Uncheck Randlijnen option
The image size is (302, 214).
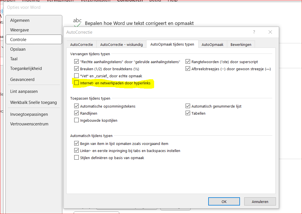coord(76,113)
